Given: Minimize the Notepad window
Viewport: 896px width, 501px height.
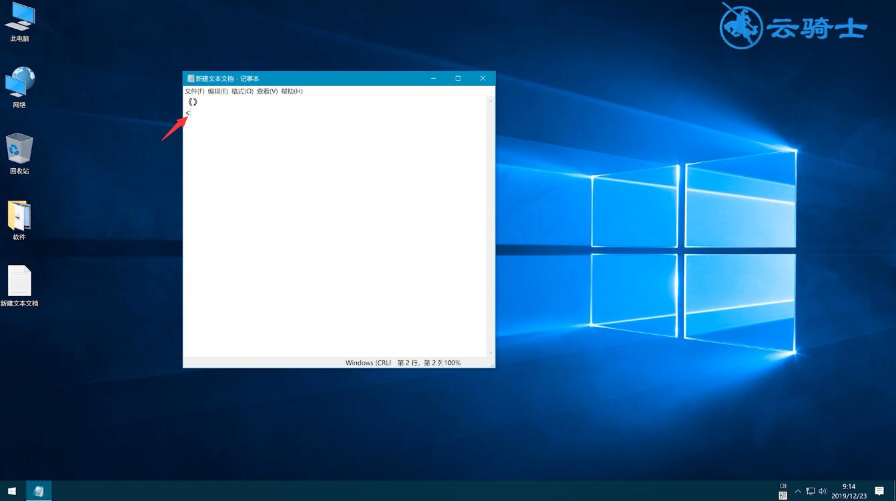Looking at the screenshot, I should click(x=434, y=79).
